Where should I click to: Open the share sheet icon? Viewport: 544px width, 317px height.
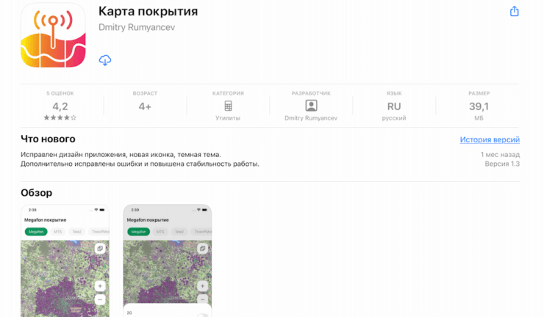[514, 11]
